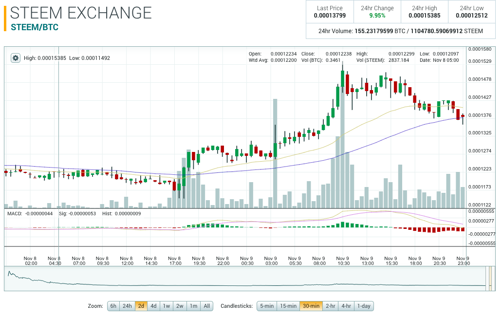Click the Last Price 0.00013799 cell
The image size is (503, 319).
click(330, 12)
